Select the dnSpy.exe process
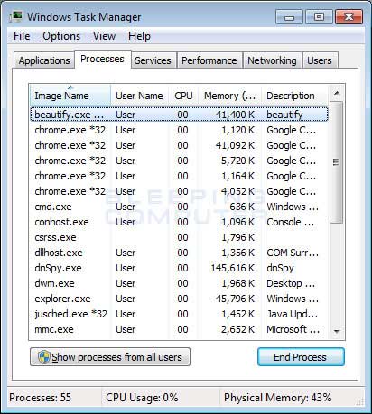372x414 pixels. (179, 268)
